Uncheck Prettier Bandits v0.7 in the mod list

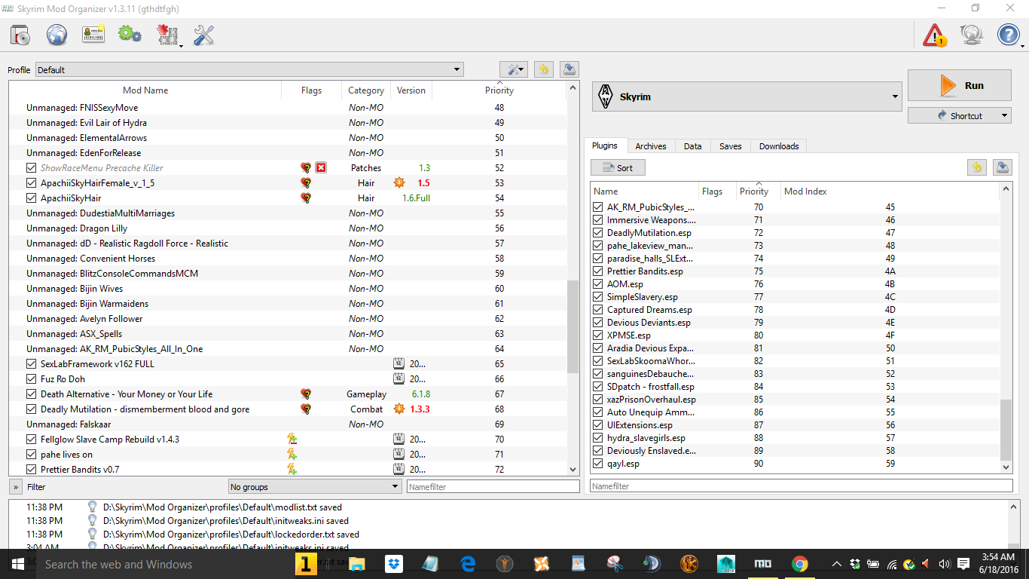(x=32, y=470)
